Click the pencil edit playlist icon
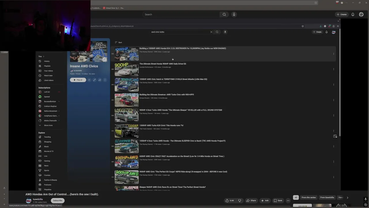This screenshot has width=369, height=208. click(94, 80)
